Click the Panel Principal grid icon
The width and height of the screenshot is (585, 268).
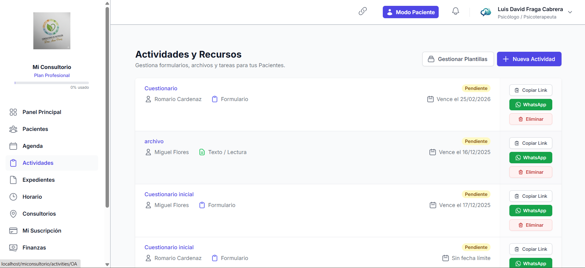tap(13, 112)
